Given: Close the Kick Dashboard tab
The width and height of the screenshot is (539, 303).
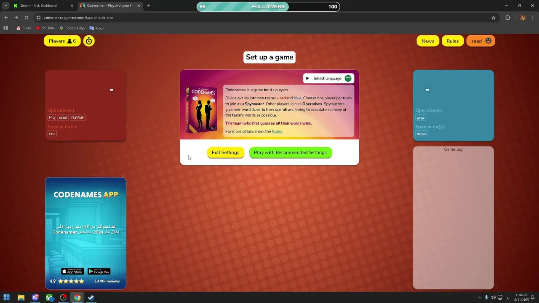Looking at the screenshot, I should tap(72, 6).
